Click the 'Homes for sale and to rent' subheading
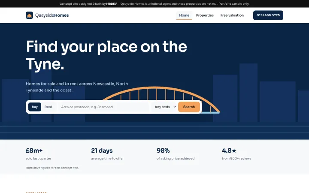 (77, 87)
